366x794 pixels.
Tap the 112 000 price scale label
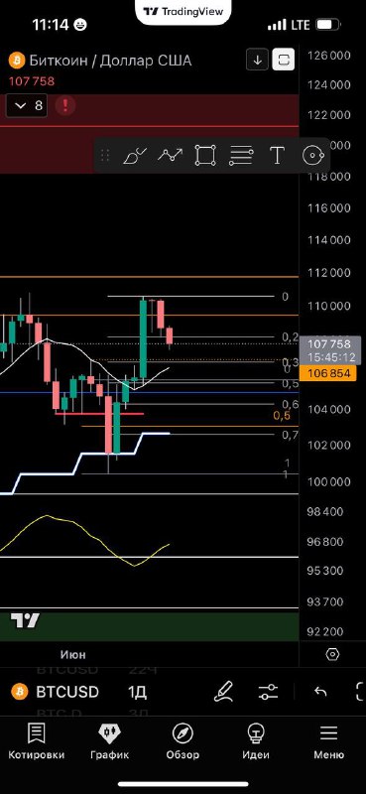(328, 273)
